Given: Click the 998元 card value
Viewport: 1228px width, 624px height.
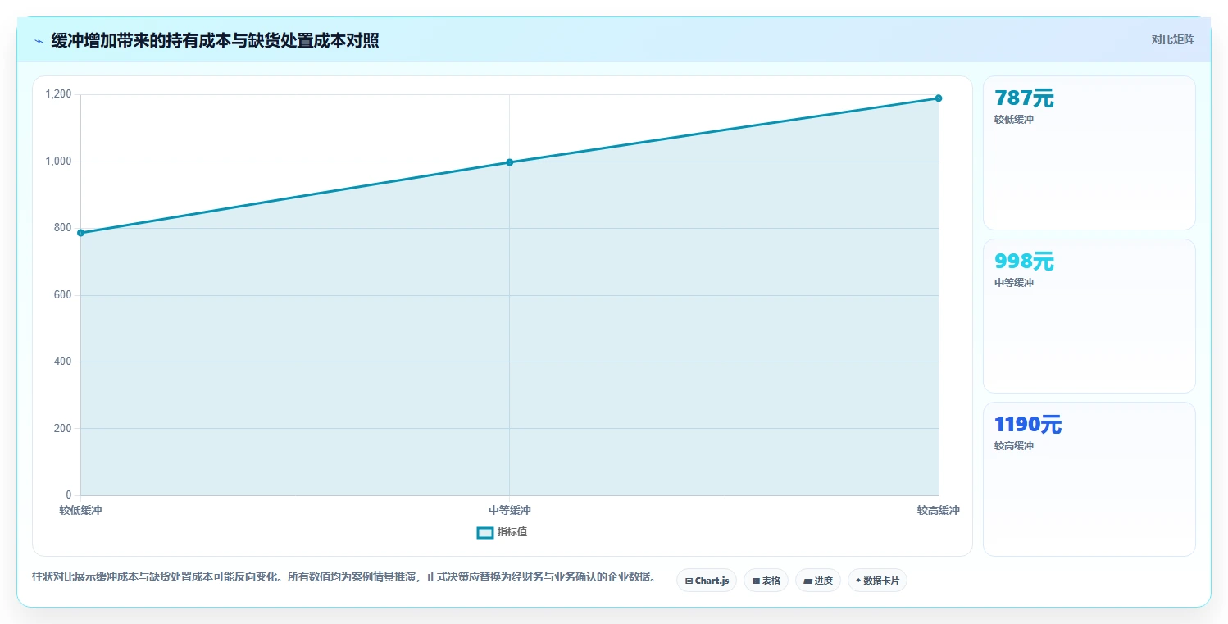Looking at the screenshot, I should (x=1024, y=262).
